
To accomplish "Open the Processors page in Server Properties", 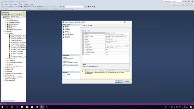I will (x=67, y=30).
